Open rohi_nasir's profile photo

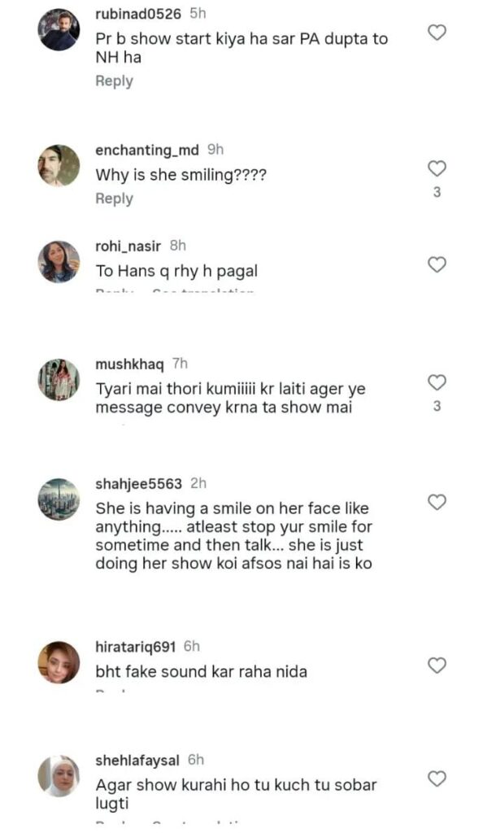coord(59,262)
